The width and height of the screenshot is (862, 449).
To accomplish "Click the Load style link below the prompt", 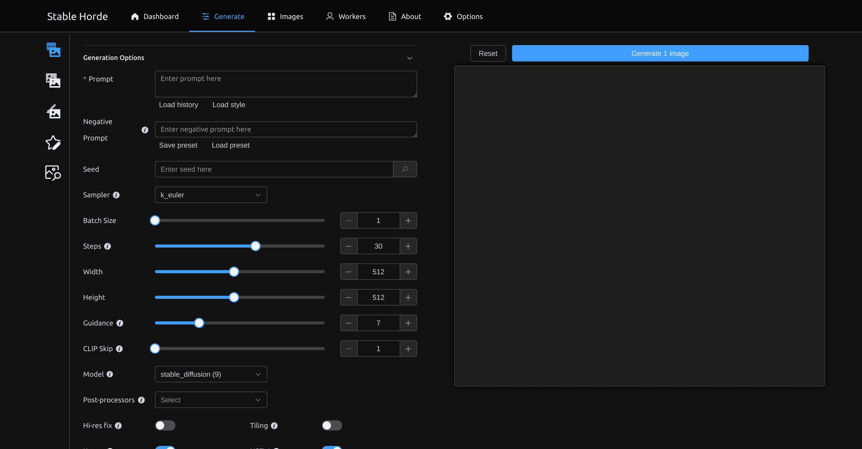I will (x=229, y=105).
